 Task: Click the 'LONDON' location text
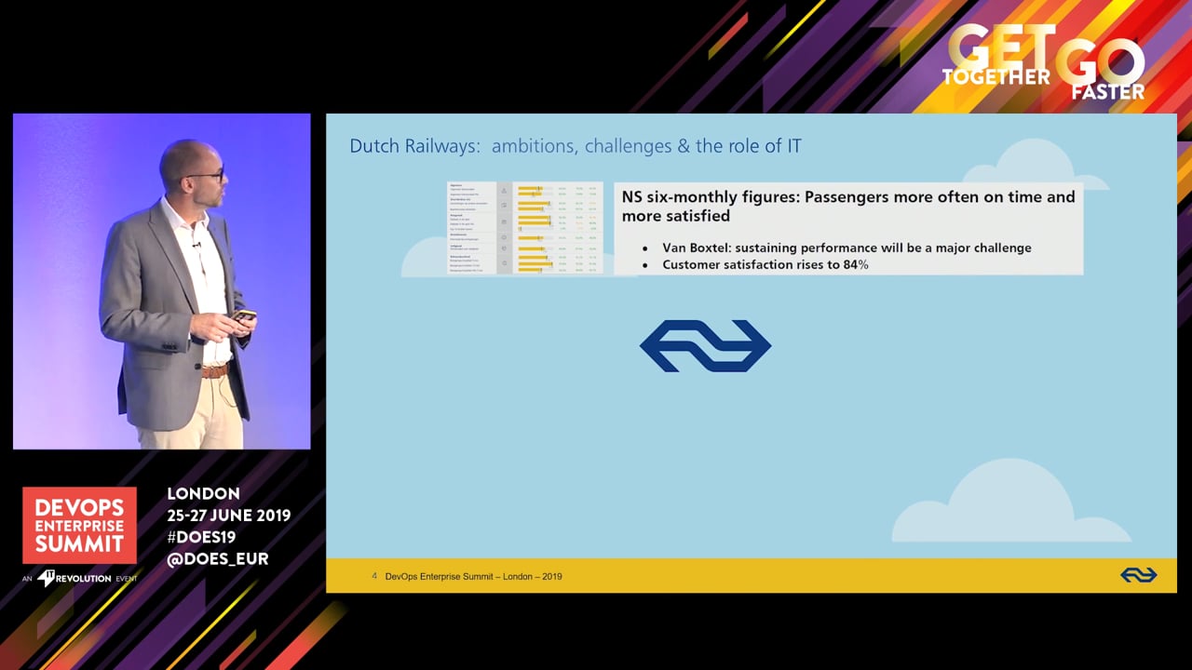tap(203, 494)
